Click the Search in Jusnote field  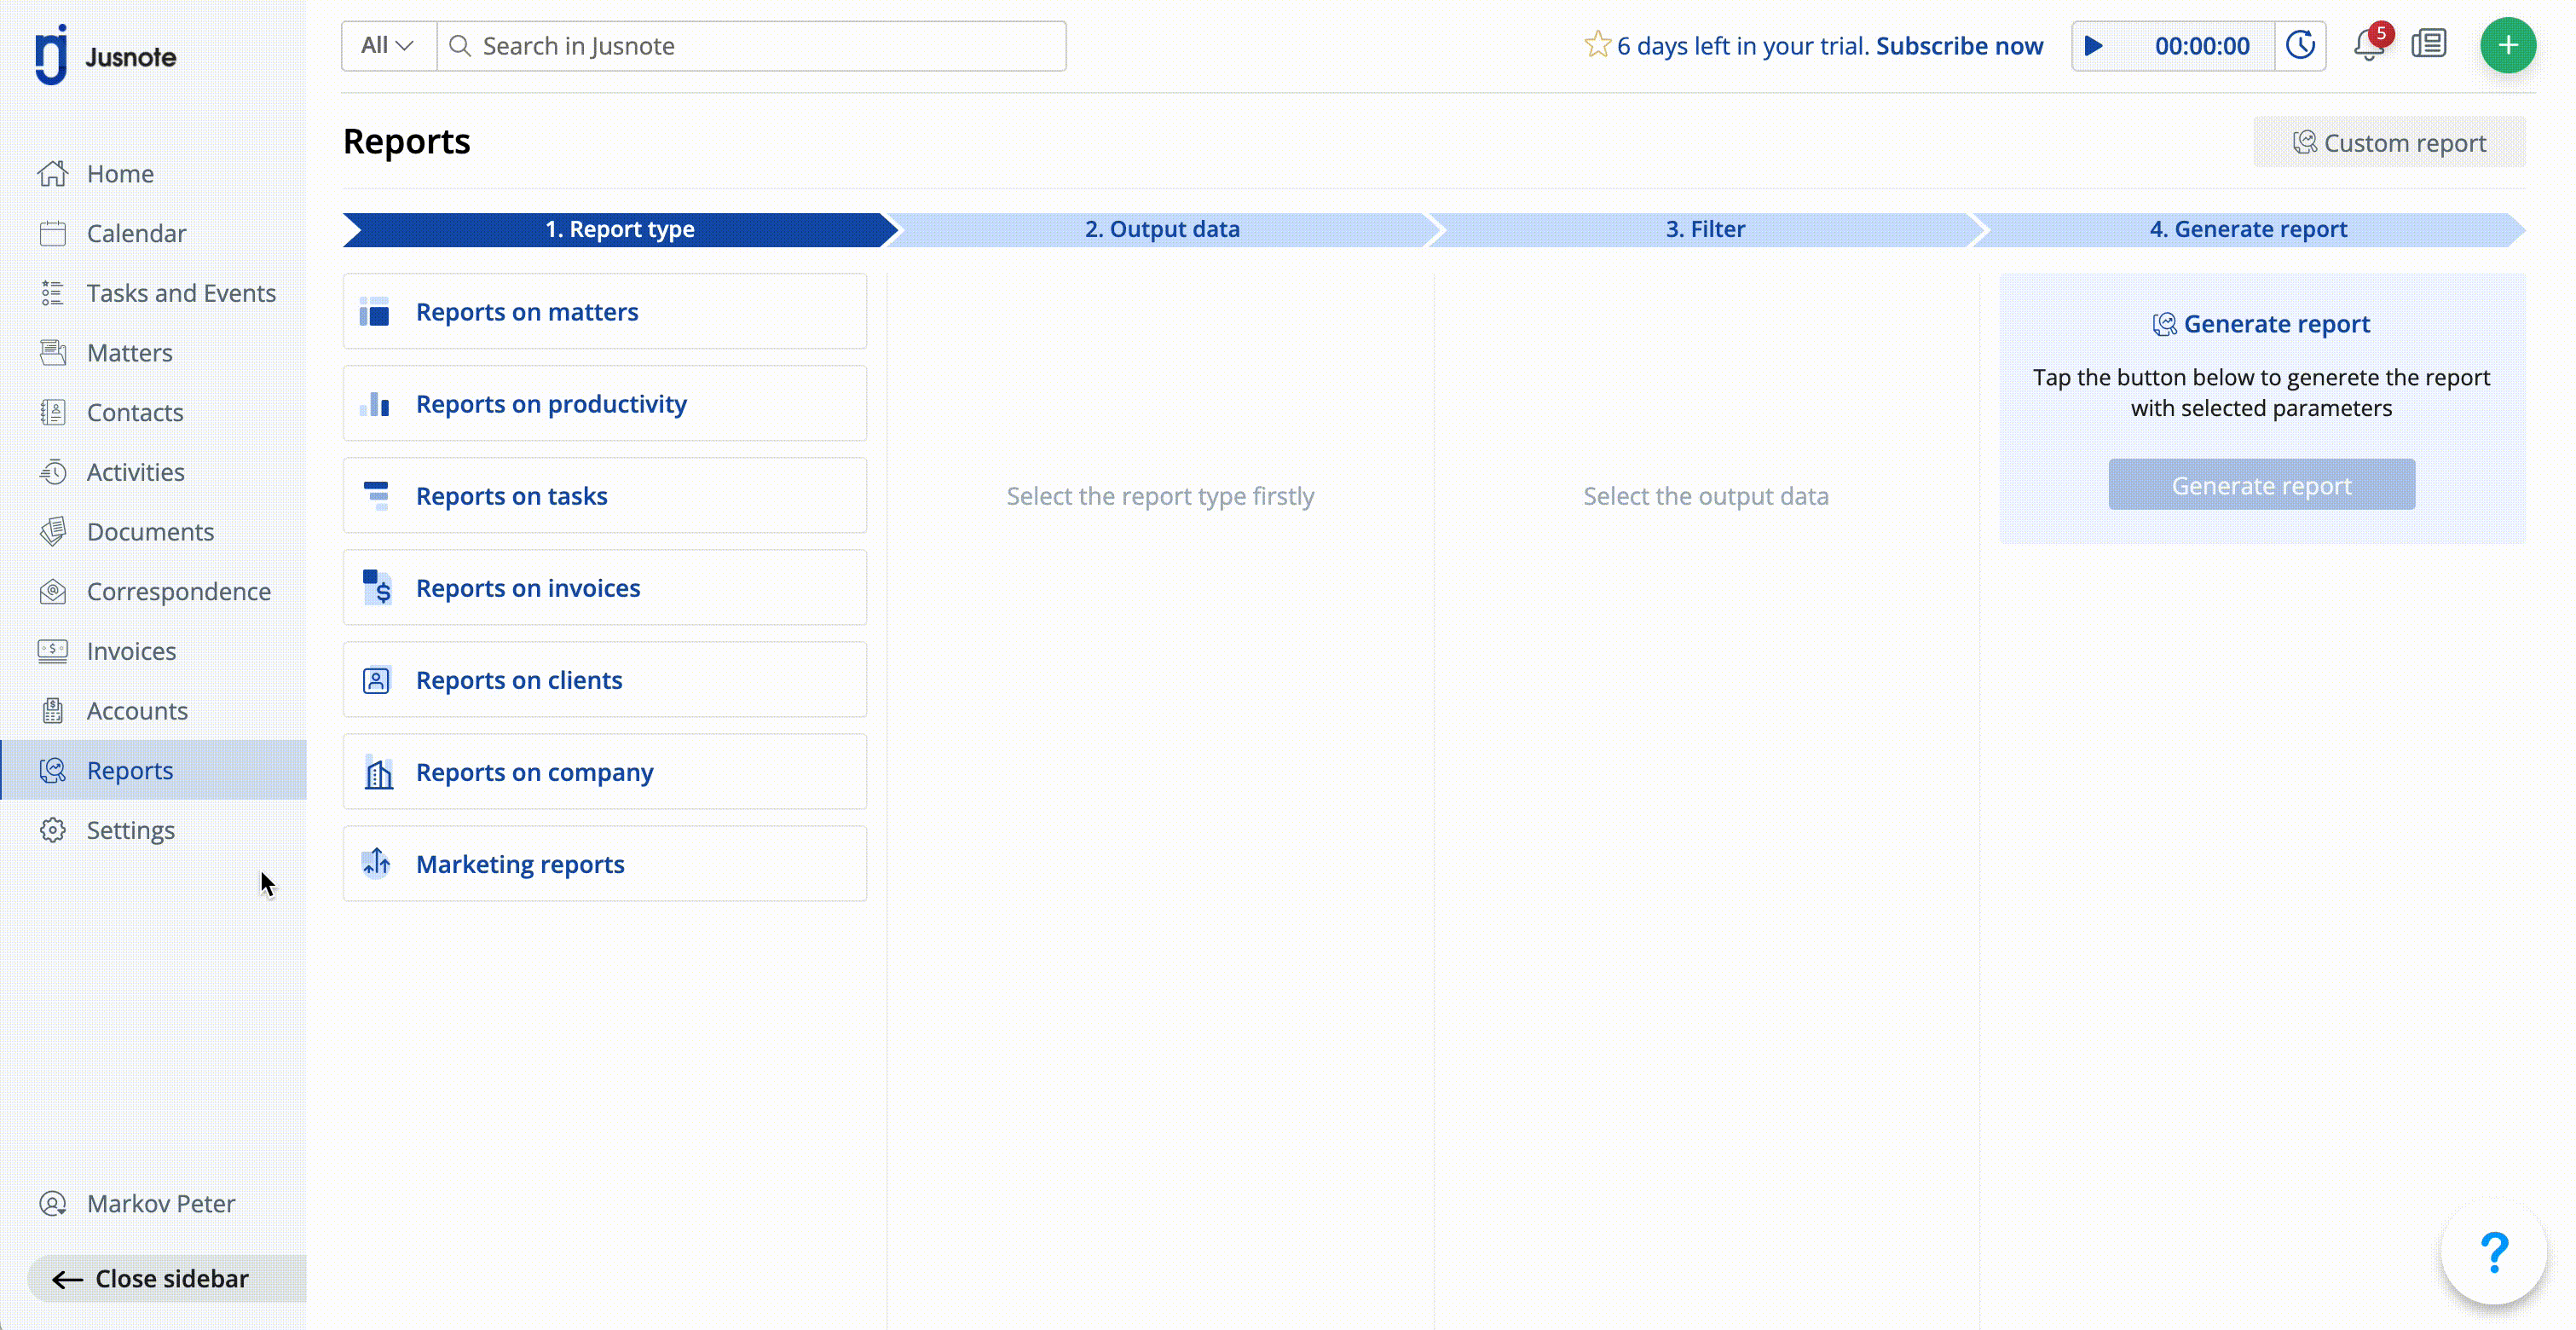click(x=752, y=45)
